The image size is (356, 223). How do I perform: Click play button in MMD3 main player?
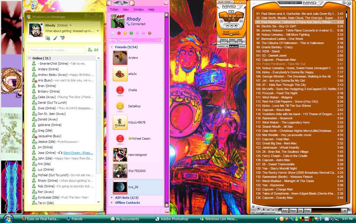point(227,26)
